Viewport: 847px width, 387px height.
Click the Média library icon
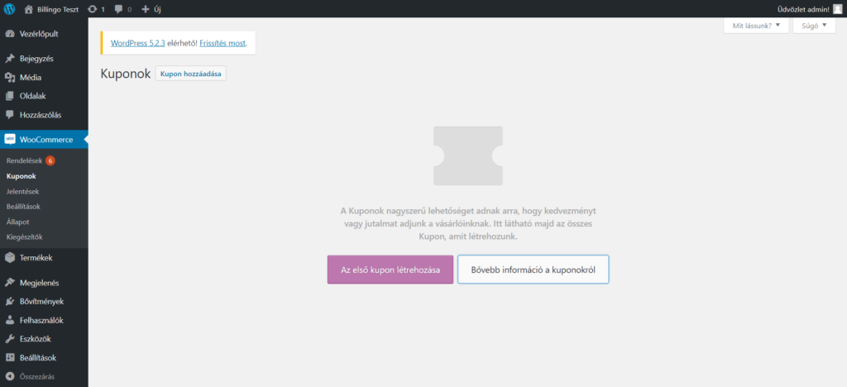[9, 77]
